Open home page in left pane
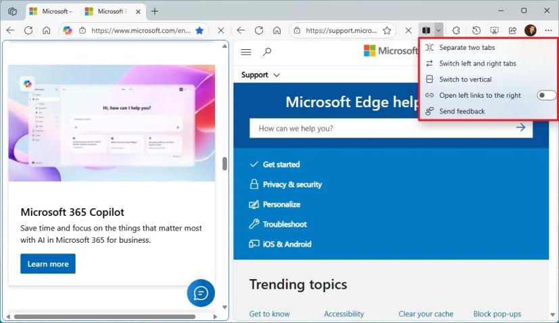The width and height of the screenshot is (559, 323). (47, 30)
